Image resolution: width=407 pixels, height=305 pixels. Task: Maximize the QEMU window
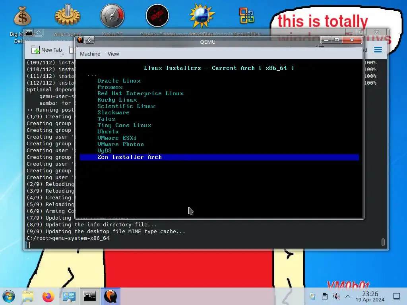[x=337, y=40]
